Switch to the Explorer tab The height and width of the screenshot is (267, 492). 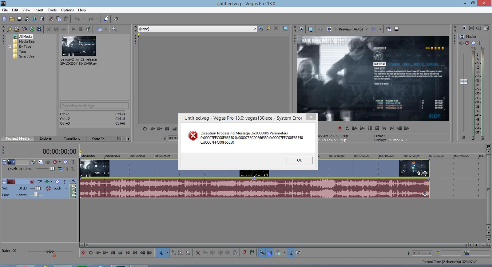46,138
